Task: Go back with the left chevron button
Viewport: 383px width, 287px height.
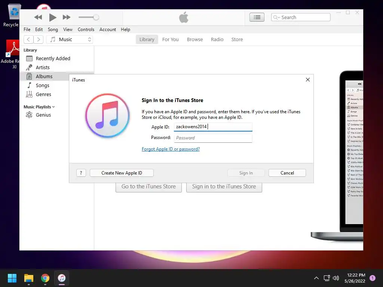Action: coord(28,40)
